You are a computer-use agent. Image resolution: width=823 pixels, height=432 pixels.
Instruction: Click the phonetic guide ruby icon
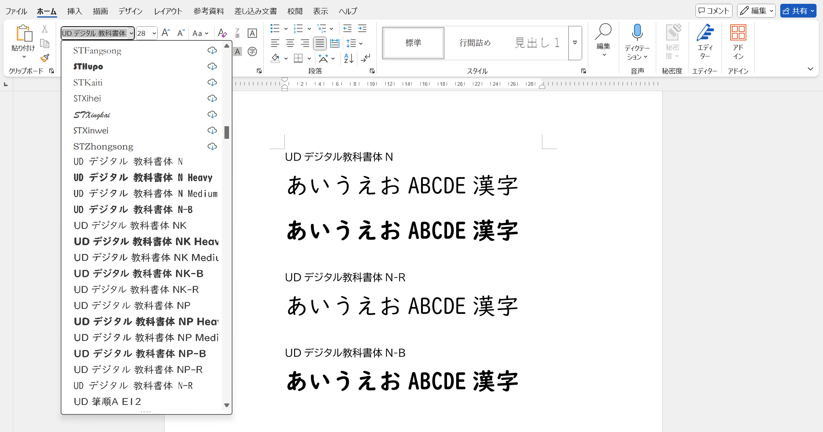click(x=237, y=33)
